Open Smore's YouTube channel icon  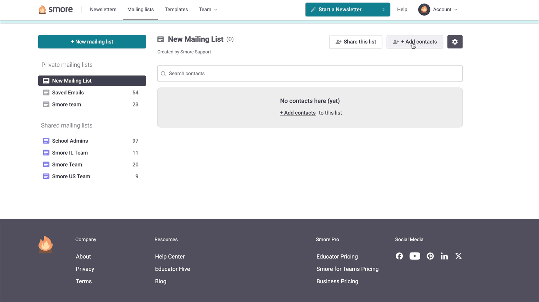coord(415,256)
